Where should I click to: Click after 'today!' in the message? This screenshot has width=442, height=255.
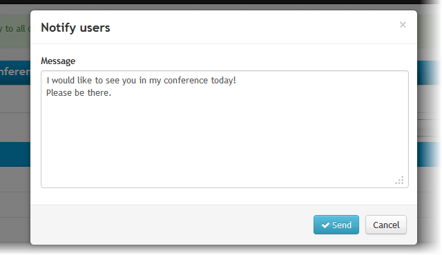click(237, 81)
